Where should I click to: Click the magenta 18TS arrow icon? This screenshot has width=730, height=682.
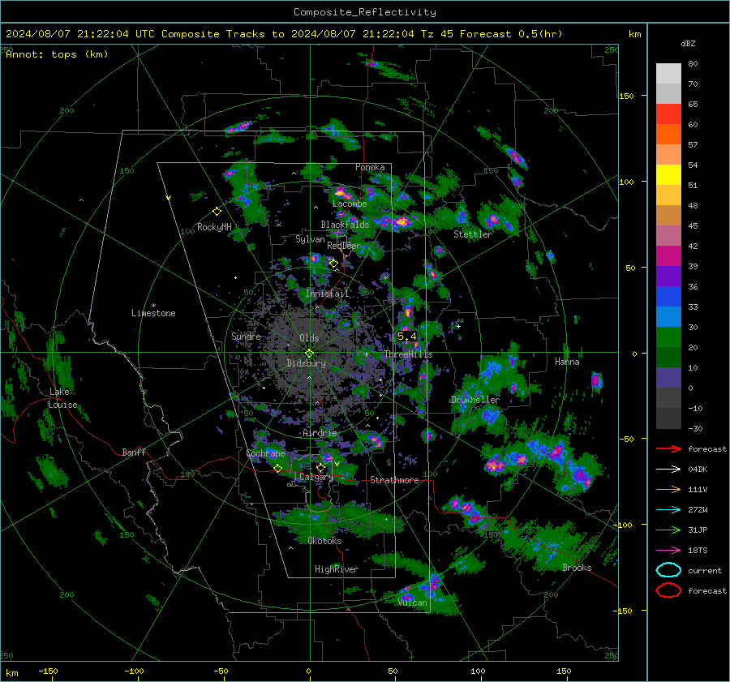coord(668,551)
